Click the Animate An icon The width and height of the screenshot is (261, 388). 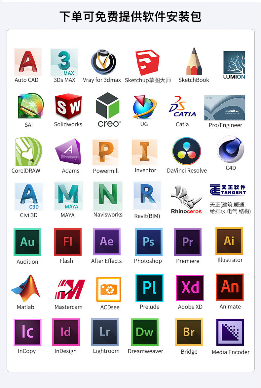tap(230, 287)
